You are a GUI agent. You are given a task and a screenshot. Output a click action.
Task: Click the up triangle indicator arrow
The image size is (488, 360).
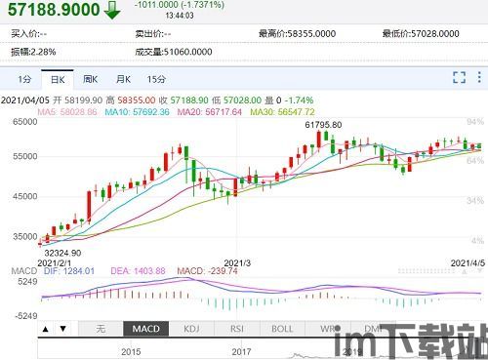(46, 329)
